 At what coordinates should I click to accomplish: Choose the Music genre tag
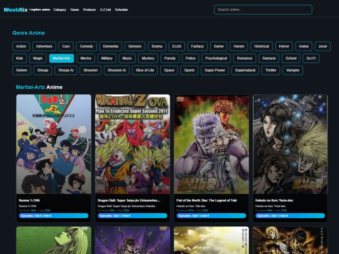[127, 58]
